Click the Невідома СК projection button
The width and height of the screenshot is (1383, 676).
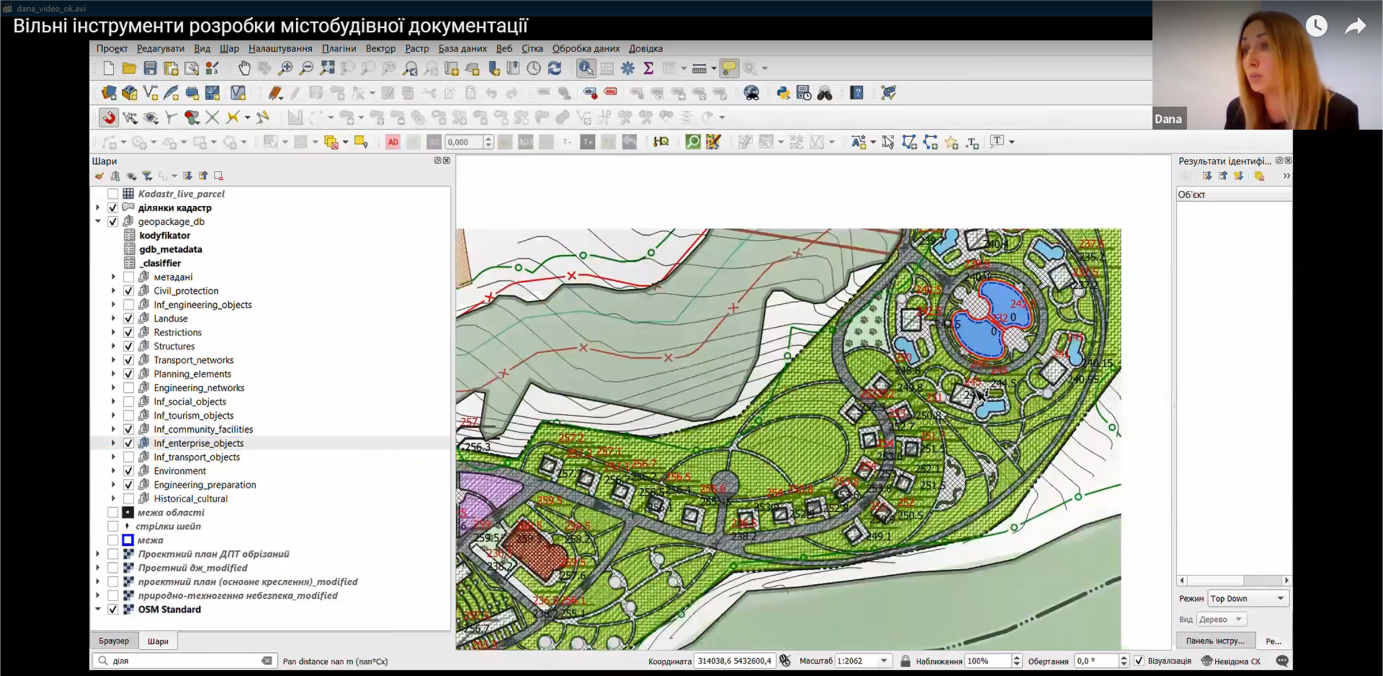tap(1231, 661)
